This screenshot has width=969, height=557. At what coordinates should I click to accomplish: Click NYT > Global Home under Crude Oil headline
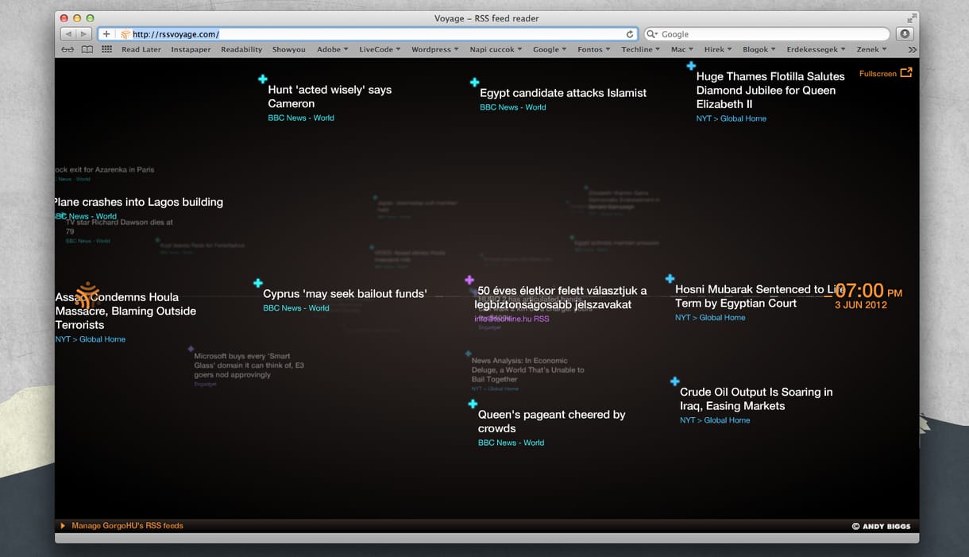click(715, 420)
